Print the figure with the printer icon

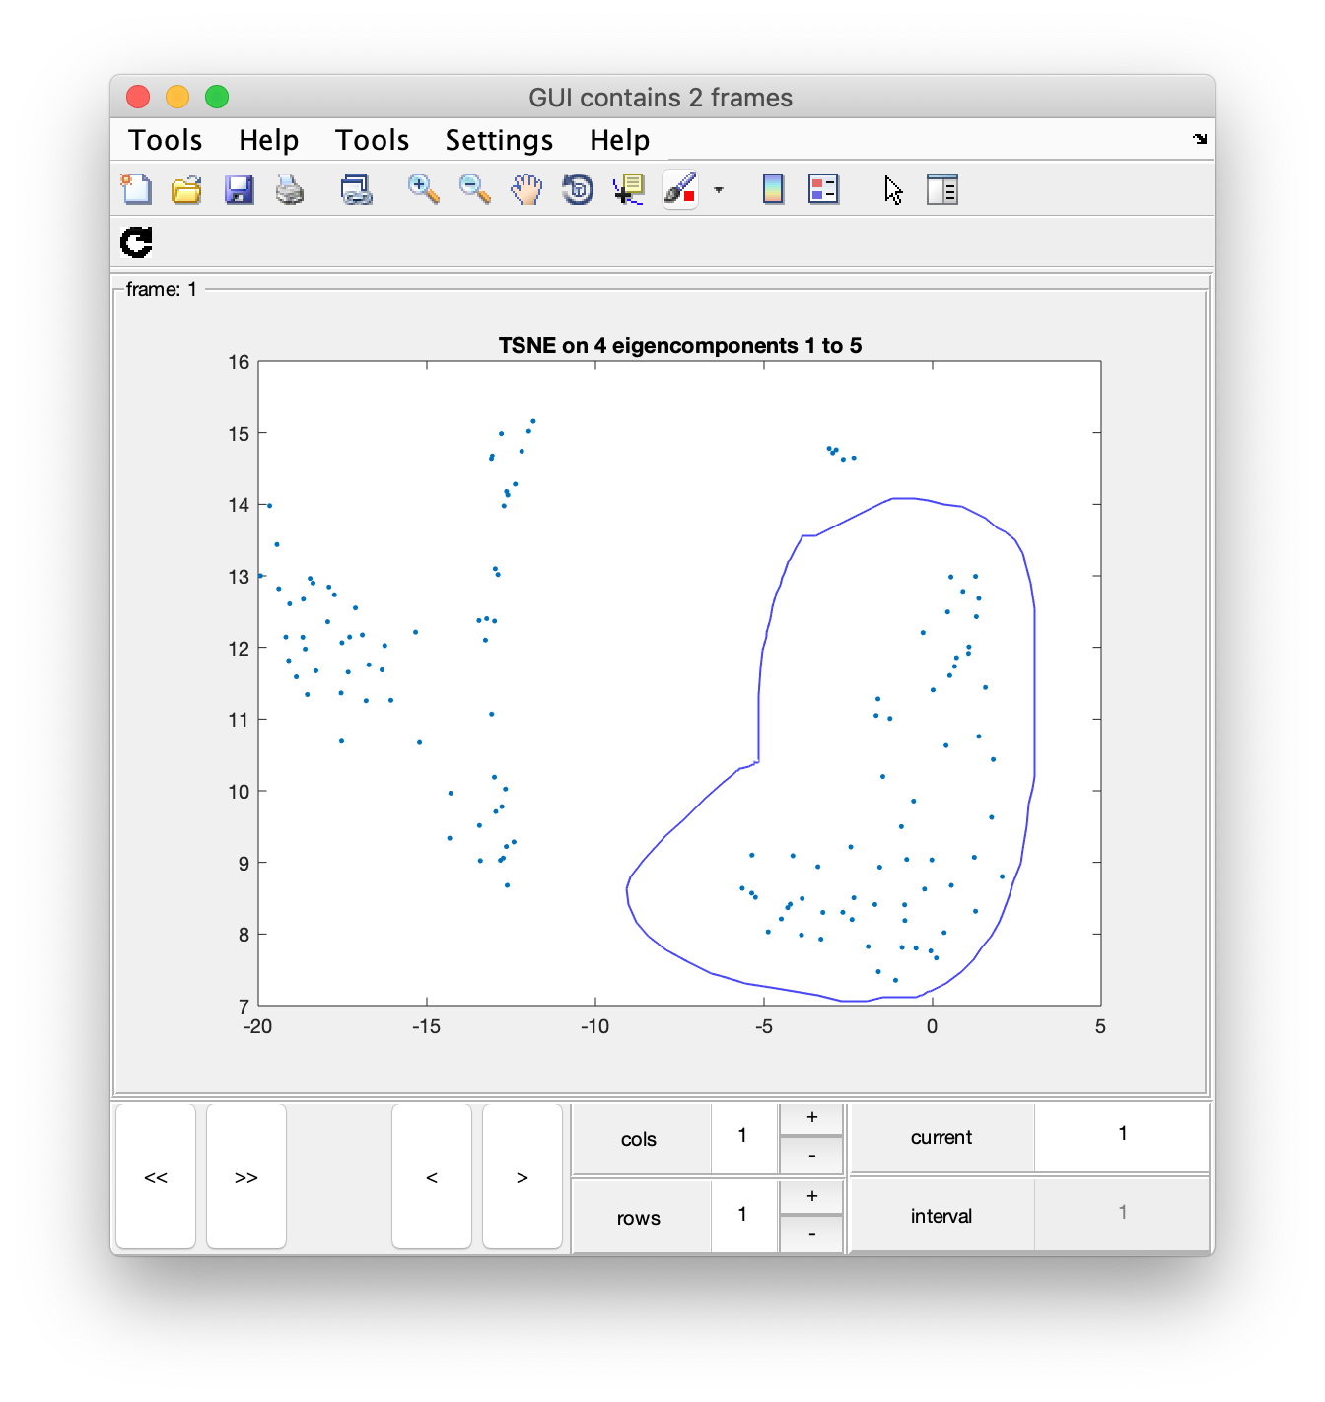(x=290, y=188)
